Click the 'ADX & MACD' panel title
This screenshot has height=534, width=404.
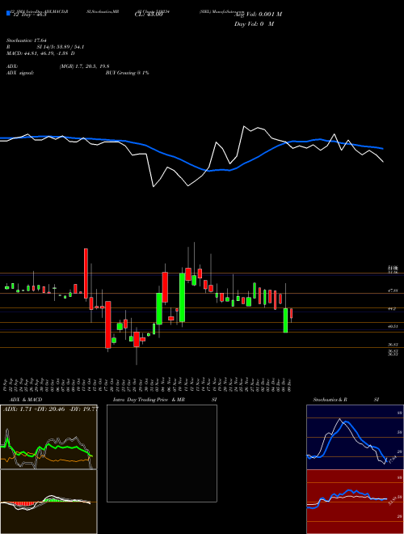click(26, 400)
